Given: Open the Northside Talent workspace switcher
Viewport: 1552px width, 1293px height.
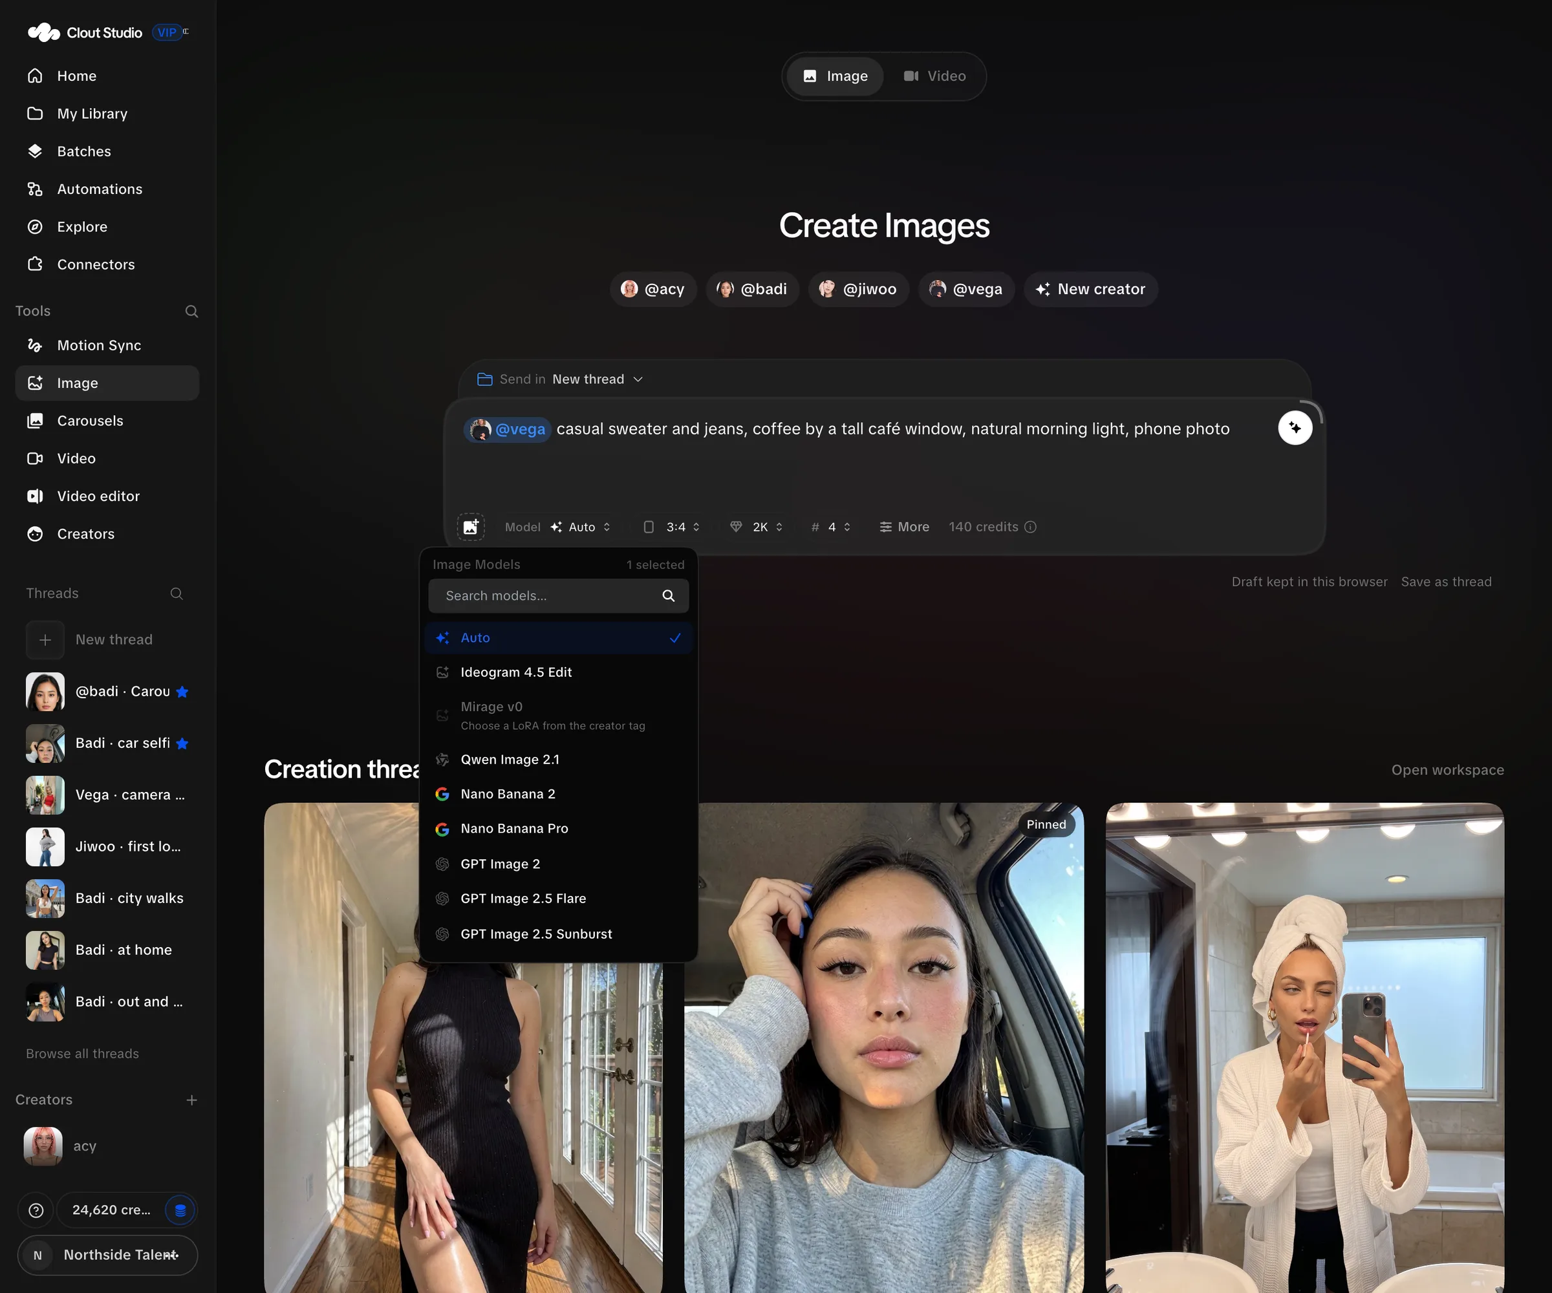Looking at the screenshot, I should click(x=107, y=1256).
